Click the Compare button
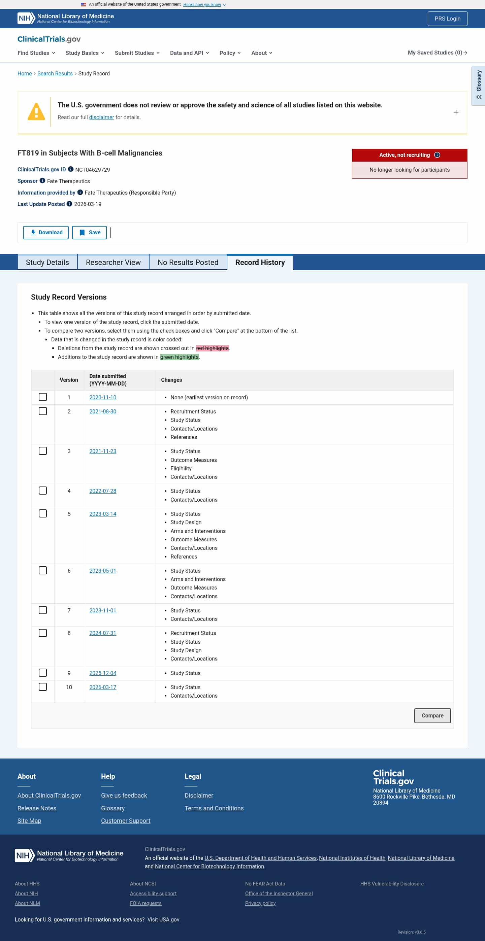485x941 pixels. click(432, 715)
